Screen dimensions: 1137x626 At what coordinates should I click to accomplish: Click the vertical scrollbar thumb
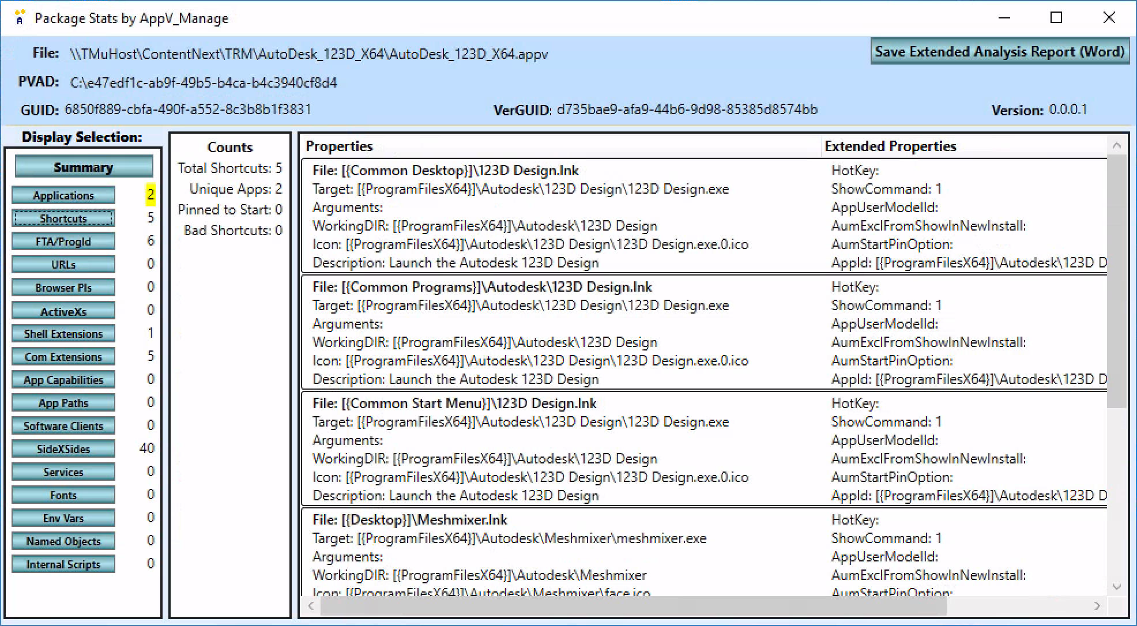click(1117, 281)
